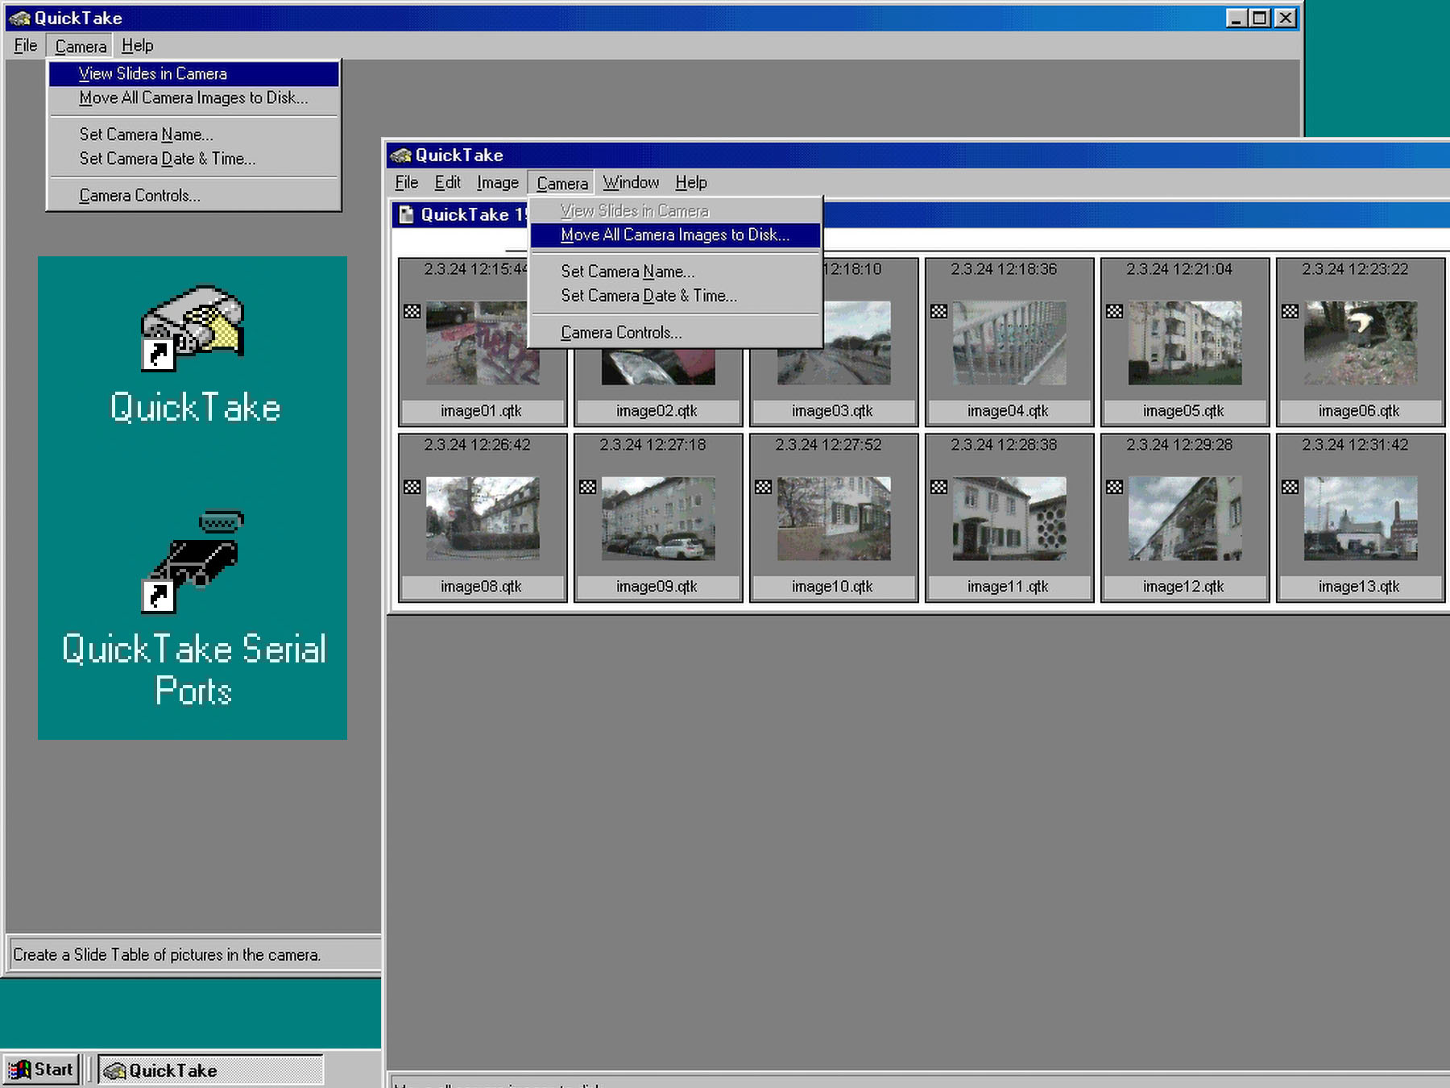Click the small marker icon beside image08.qtk
This screenshot has width=1450, height=1088.
[x=412, y=487]
